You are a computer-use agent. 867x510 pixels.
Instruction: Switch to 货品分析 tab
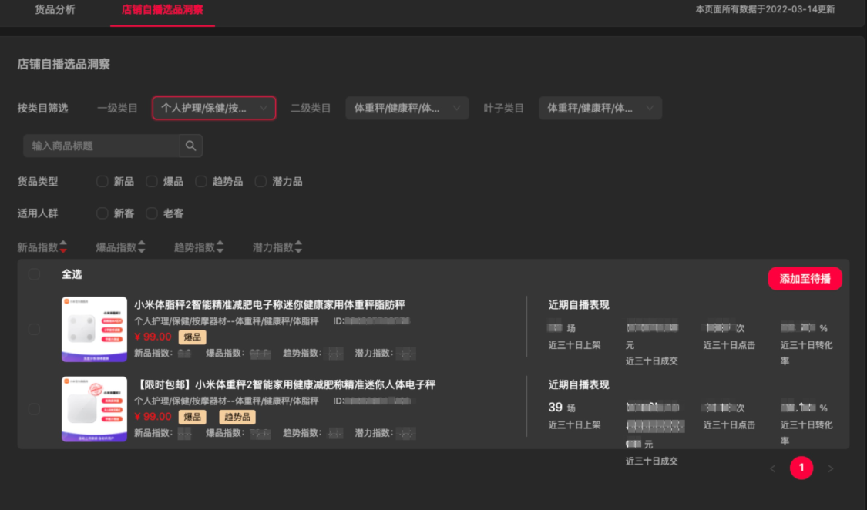[55, 10]
